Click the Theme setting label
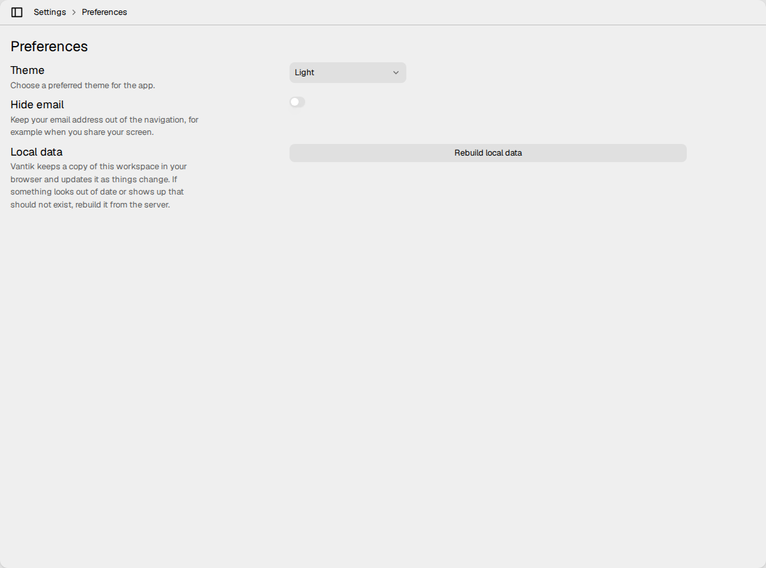This screenshot has height=568, width=766. 27,70
